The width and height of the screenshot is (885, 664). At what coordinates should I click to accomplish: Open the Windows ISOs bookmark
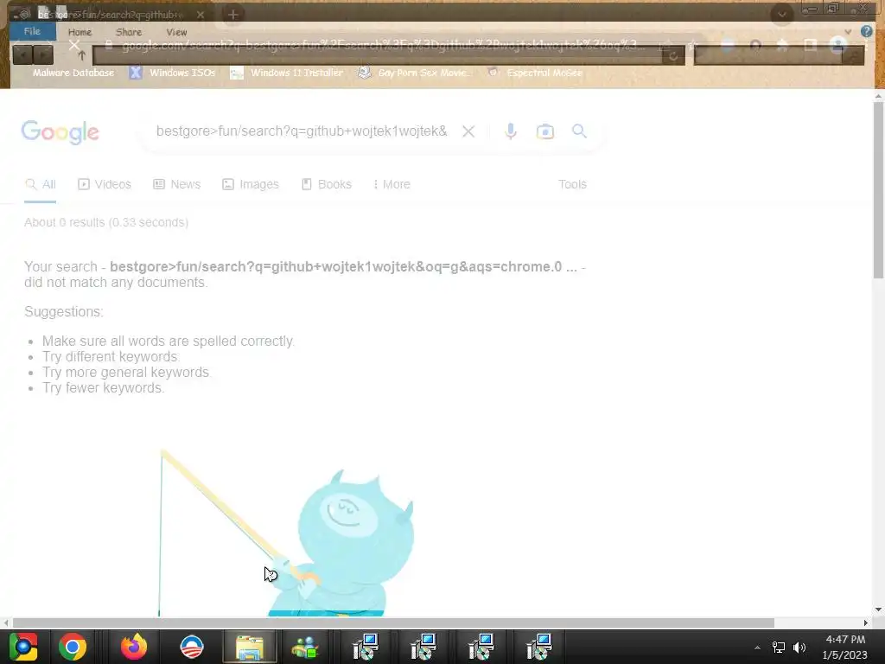172,73
